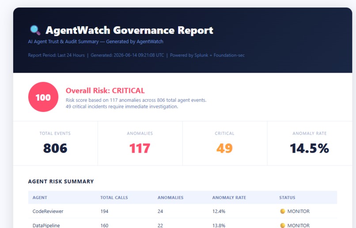Click the AI Agent Trust & Audit Summary subtitle
The height and width of the screenshot is (228, 356).
(x=95, y=42)
